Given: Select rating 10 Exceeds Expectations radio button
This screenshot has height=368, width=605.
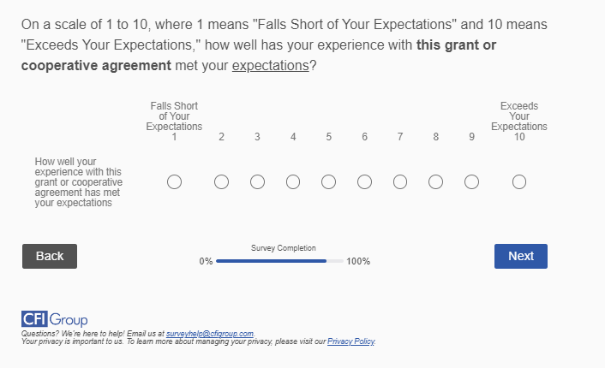Looking at the screenshot, I should point(519,181).
